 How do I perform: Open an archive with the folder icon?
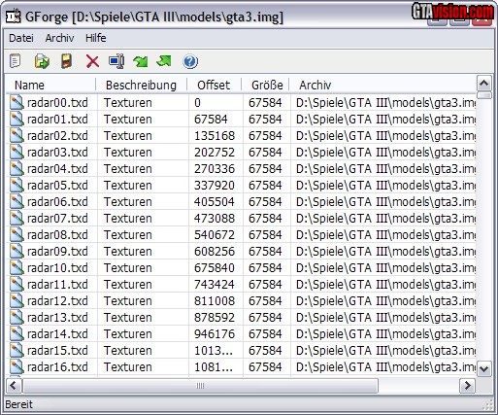point(42,61)
